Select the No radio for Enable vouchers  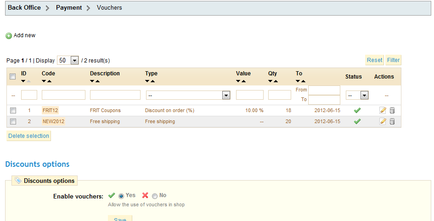click(155, 196)
